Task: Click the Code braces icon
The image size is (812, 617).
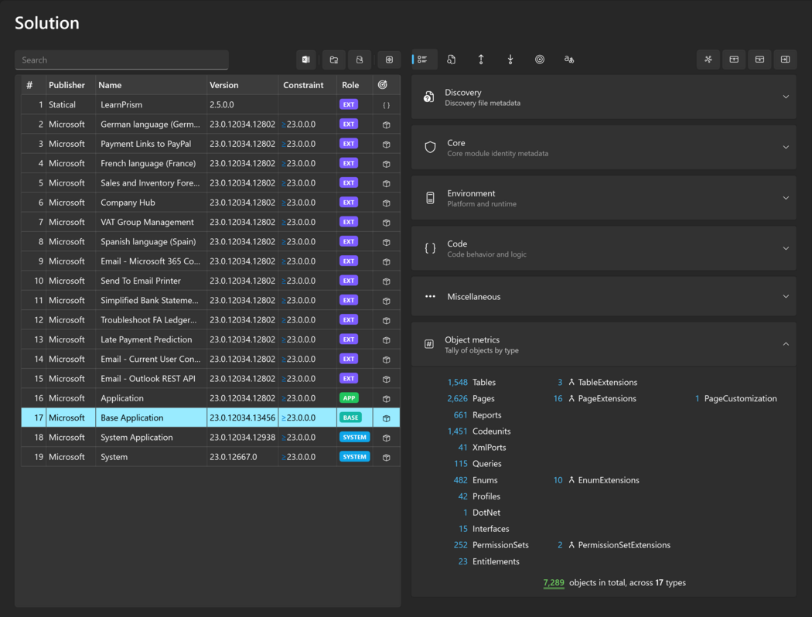Action: coord(430,248)
